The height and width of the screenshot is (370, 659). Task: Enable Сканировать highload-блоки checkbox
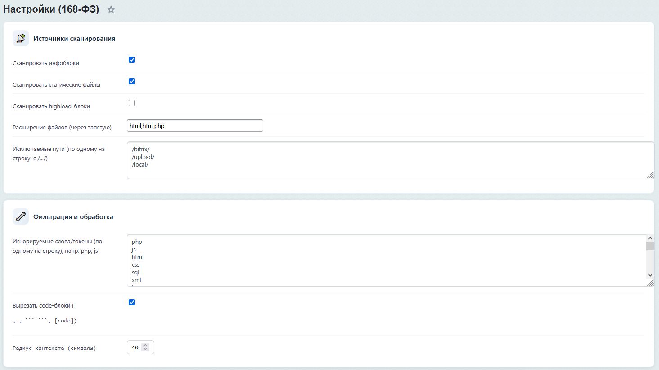coord(132,103)
